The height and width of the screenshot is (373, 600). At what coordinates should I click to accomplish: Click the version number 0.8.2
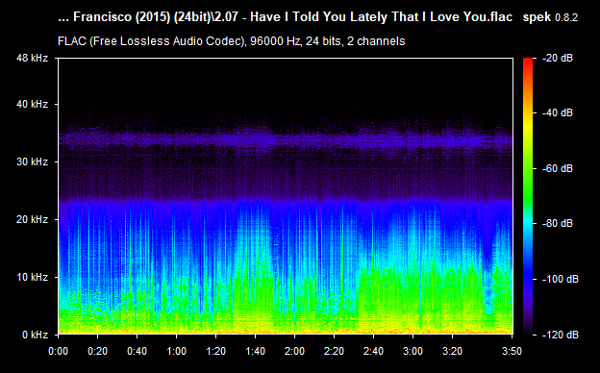[566, 17]
